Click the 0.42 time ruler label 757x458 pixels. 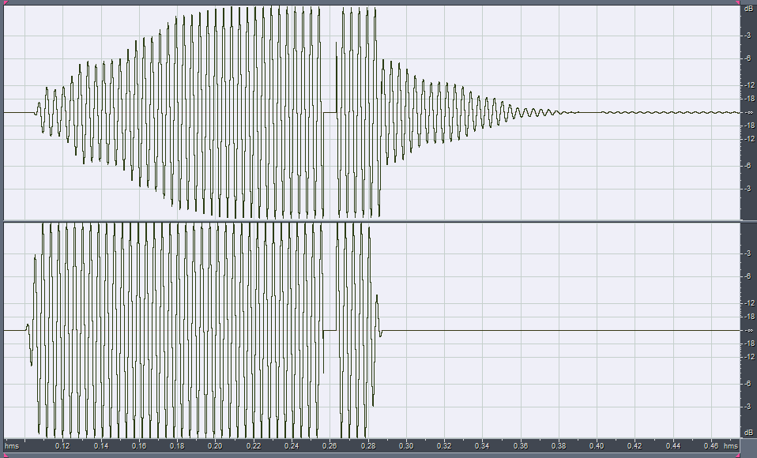[635, 446]
